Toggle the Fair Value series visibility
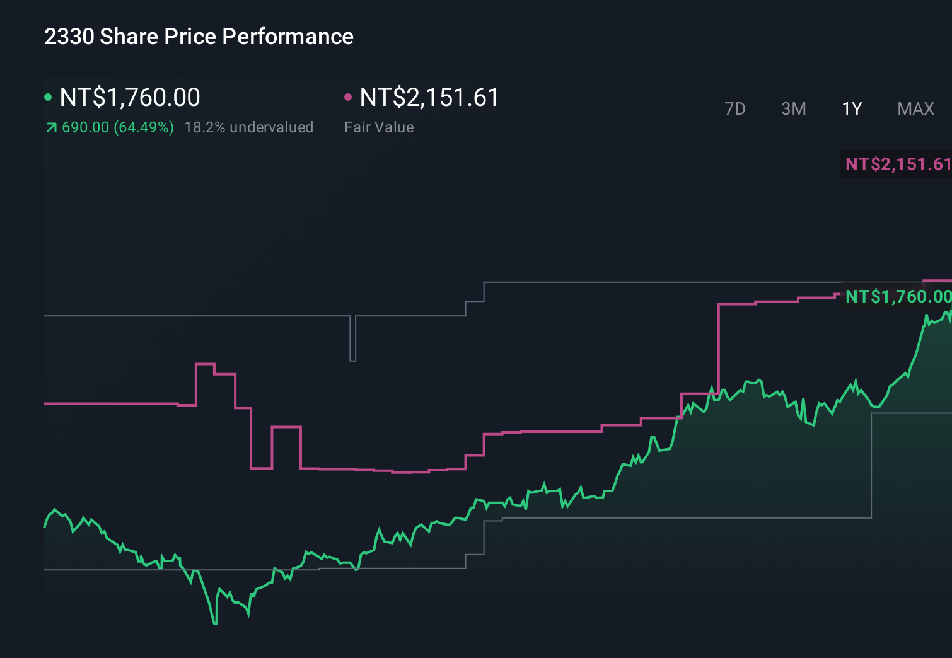Viewport: 952px width, 658px height. click(x=429, y=98)
